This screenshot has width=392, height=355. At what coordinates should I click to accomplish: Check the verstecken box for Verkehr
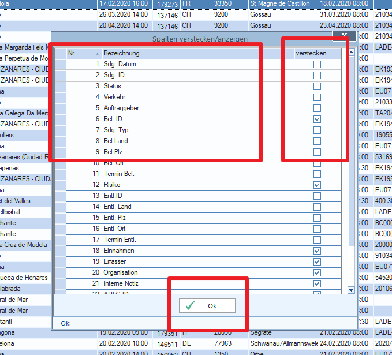coord(317,97)
